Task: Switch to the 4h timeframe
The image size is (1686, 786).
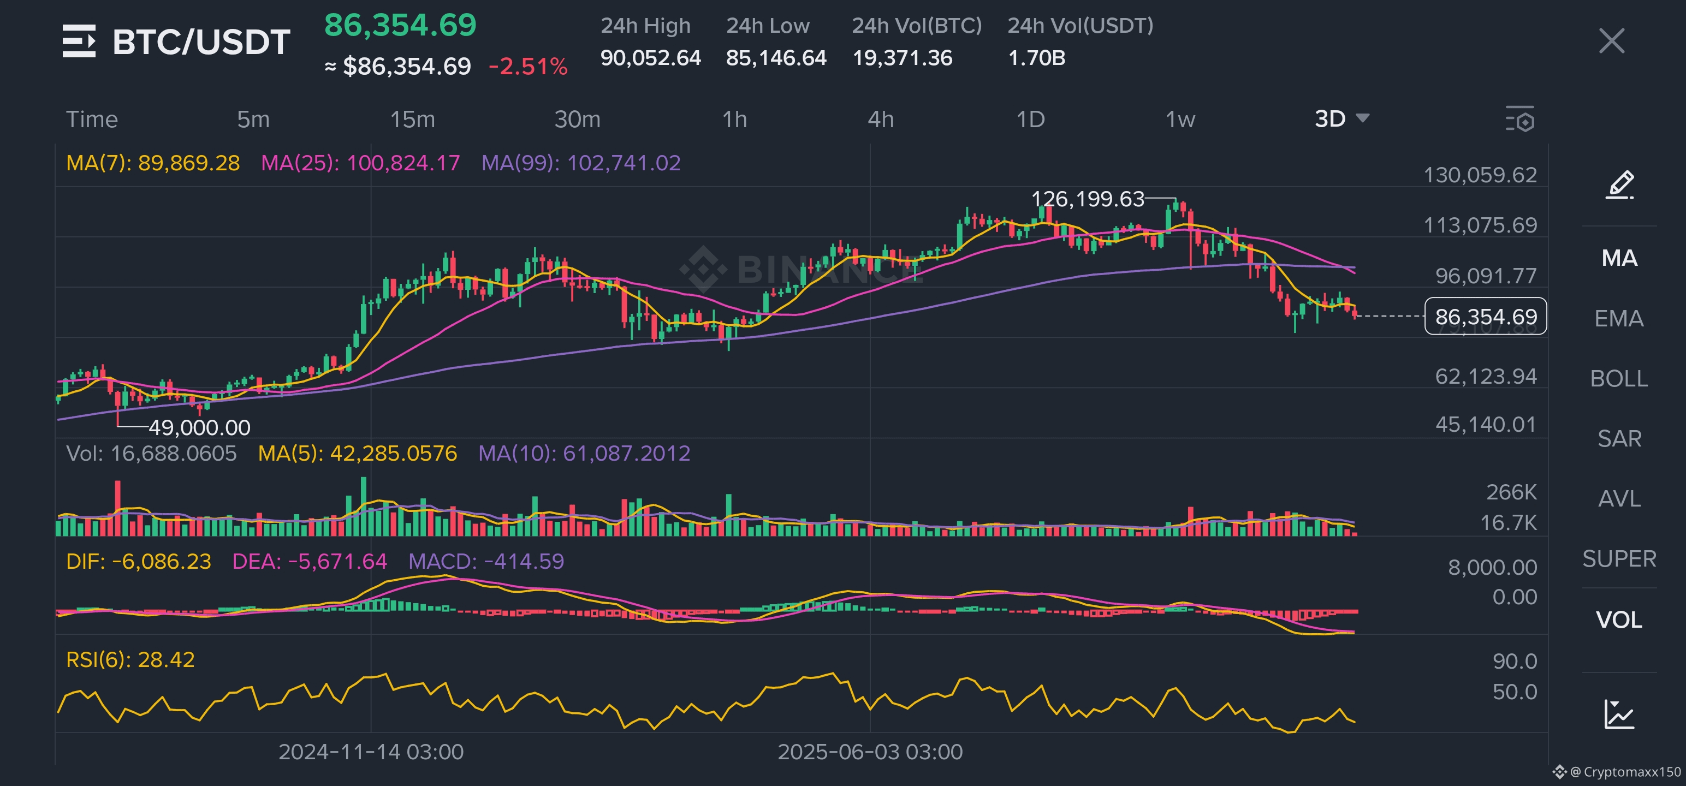Action: coord(880,120)
